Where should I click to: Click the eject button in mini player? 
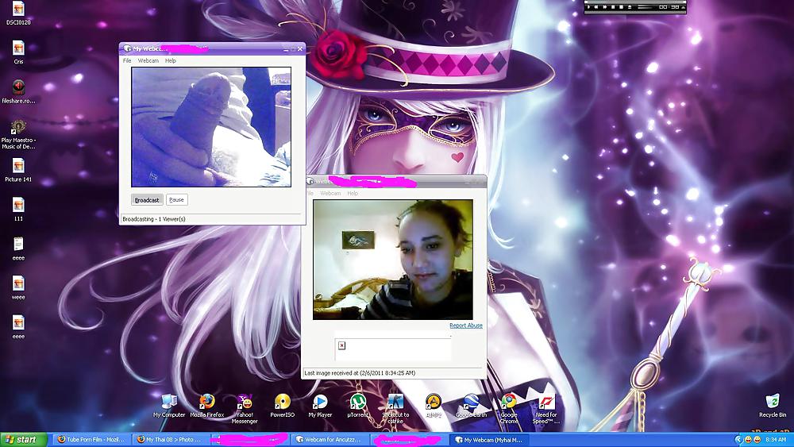point(630,7)
